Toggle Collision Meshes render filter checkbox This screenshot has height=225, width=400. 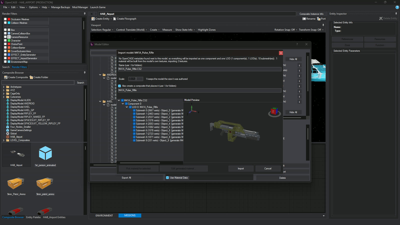(5, 22)
